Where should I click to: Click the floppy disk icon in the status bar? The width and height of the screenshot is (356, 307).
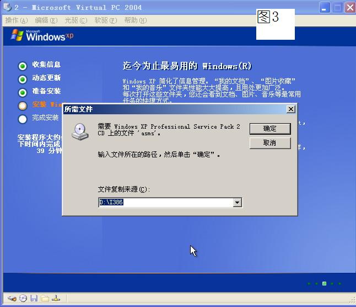click(34, 298)
